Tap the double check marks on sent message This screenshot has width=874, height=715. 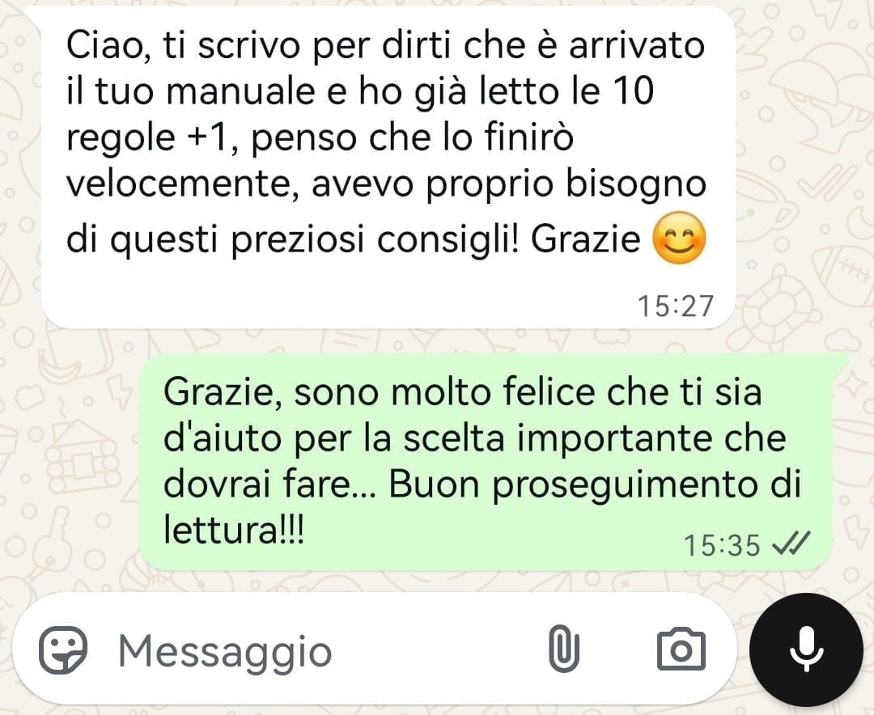point(791,544)
